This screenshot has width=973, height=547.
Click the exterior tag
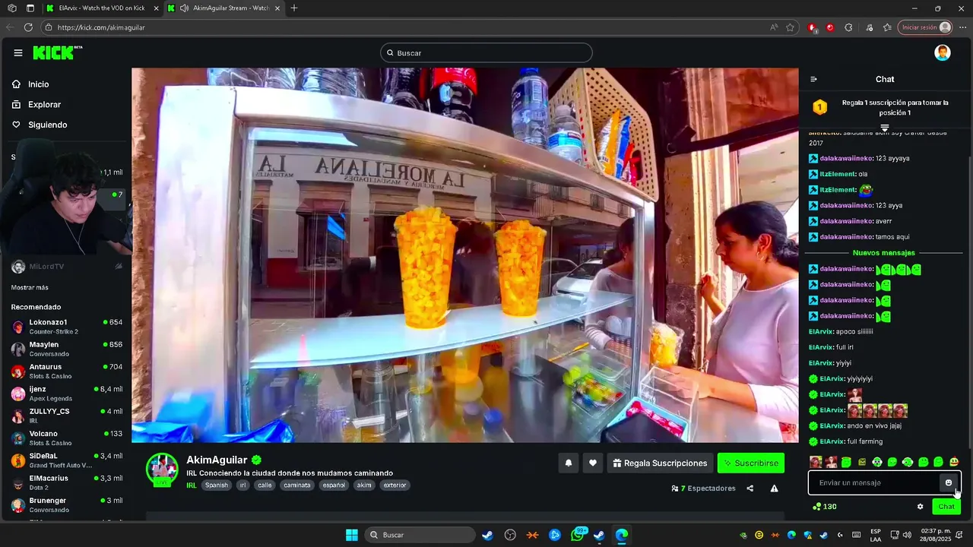[x=395, y=485]
